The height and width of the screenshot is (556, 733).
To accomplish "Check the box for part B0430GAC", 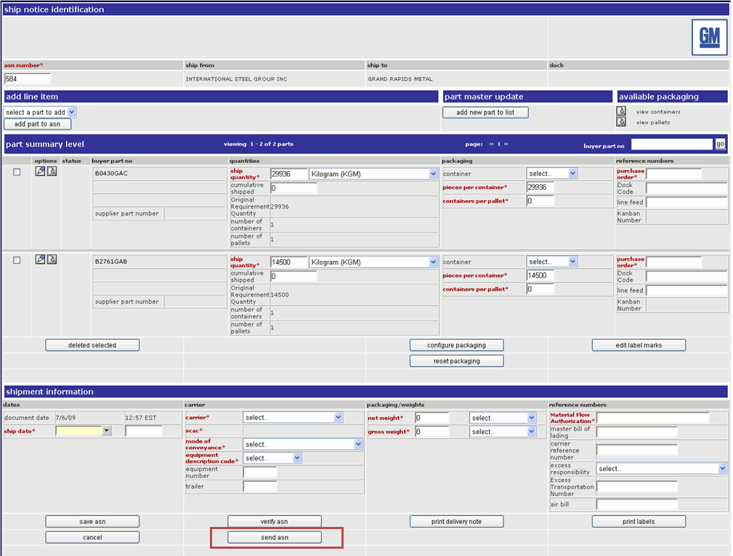I will tap(17, 172).
